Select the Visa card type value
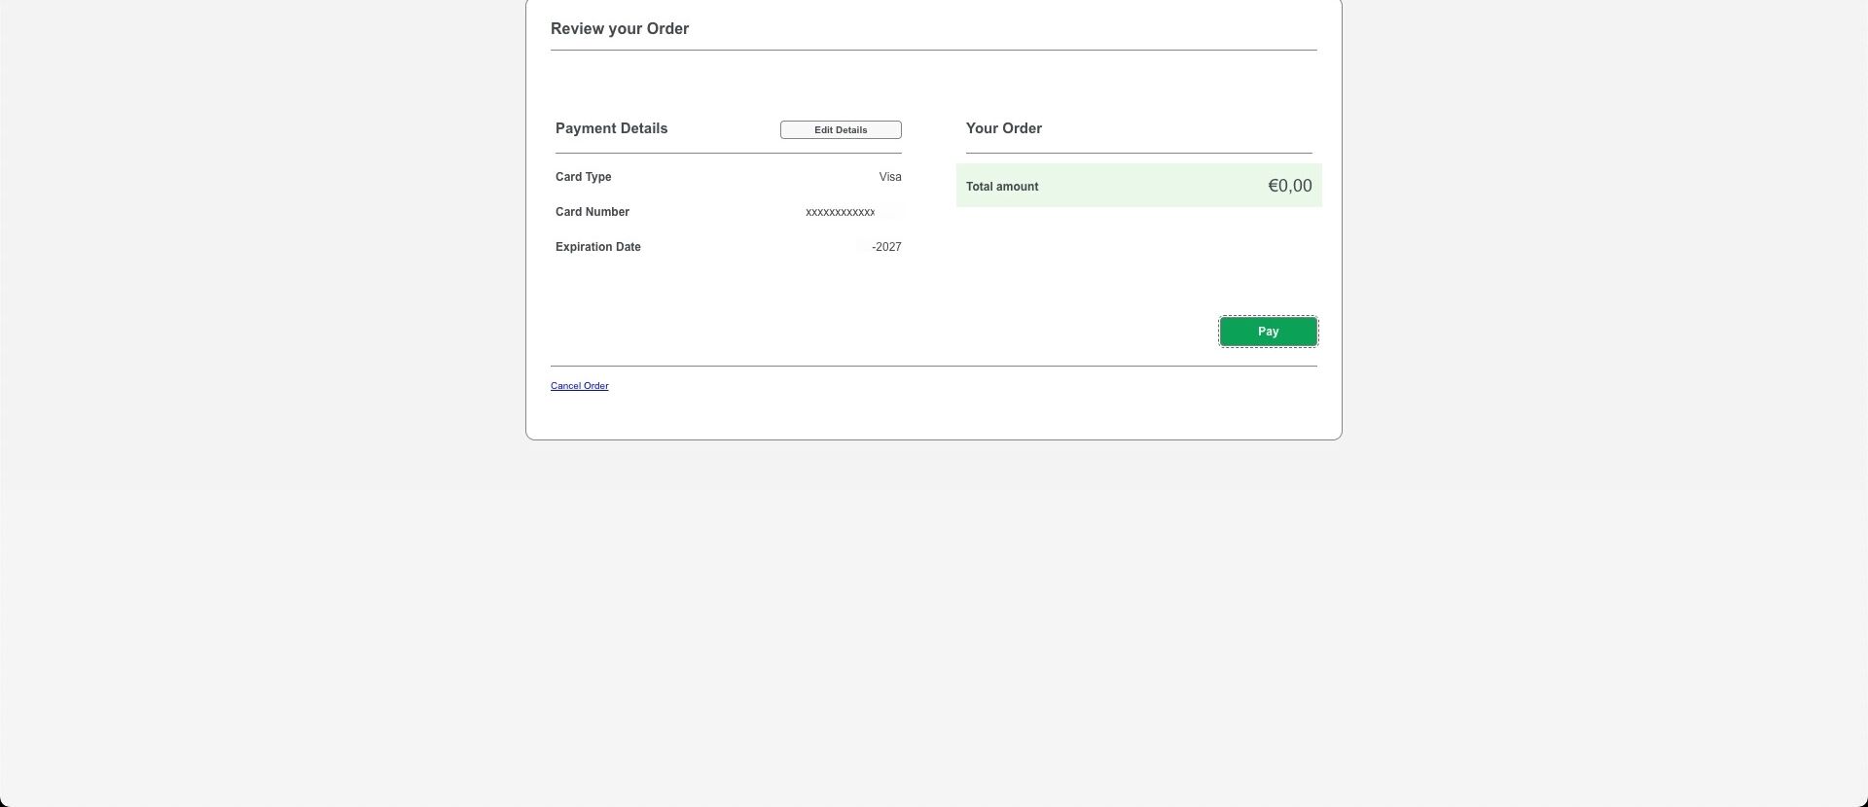This screenshot has height=807, width=1868. (889, 177)
